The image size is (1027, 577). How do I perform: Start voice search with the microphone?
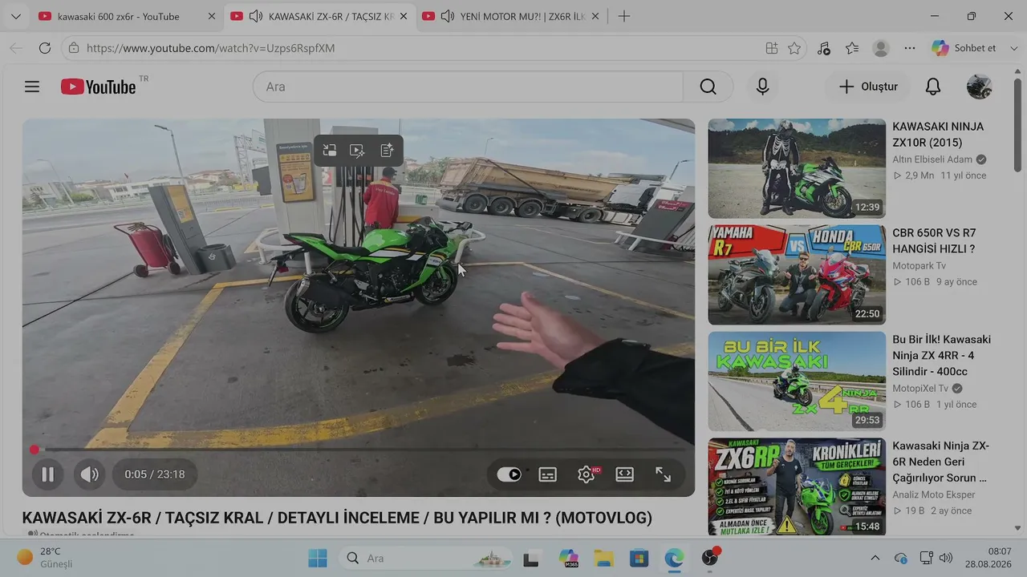762,87
